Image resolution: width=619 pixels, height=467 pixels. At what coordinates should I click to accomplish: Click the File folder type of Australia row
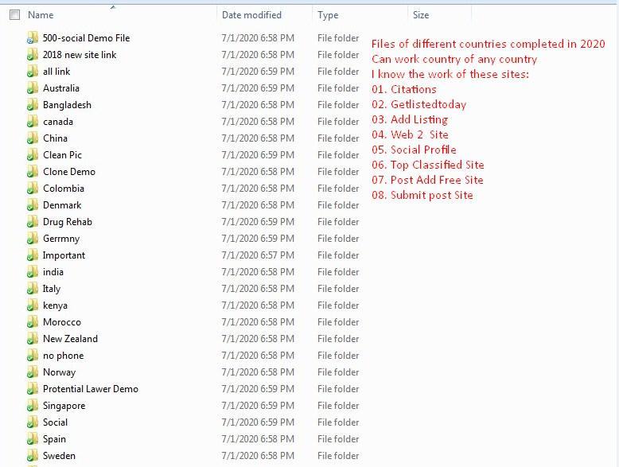338,88
